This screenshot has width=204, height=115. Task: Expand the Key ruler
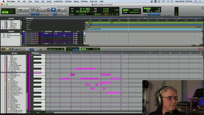coord(24,27)
